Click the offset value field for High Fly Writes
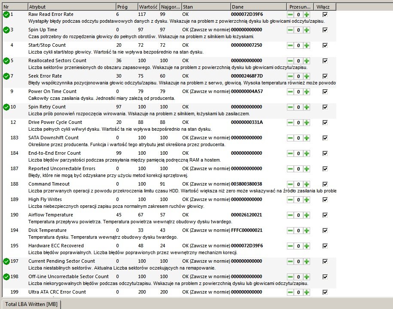Screen dimensions: 393x309 point(299,200)
